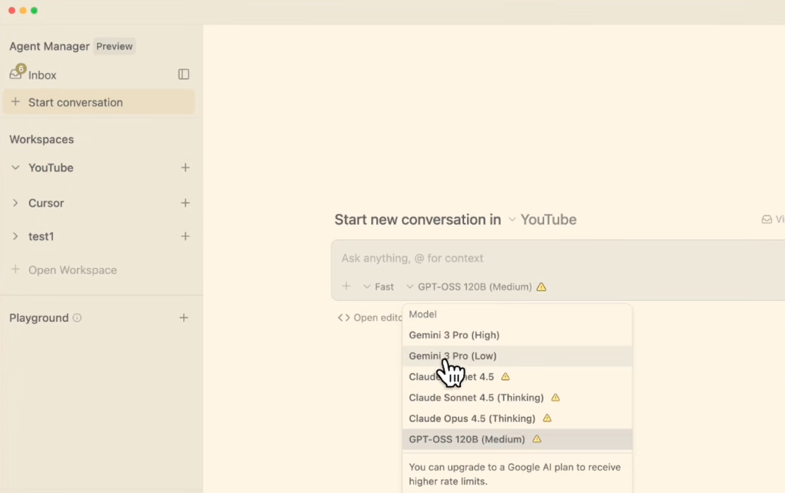Open the Inbox mail icon

click(15, 74)
